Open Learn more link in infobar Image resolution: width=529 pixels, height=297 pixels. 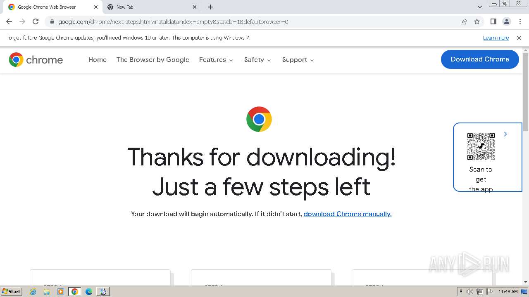496,38
